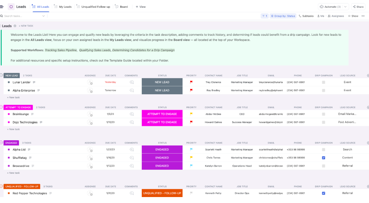This screenshot has width=369, height=203.
Task: Click + NEW TASK beside Leads title
Action: point(26,26)
